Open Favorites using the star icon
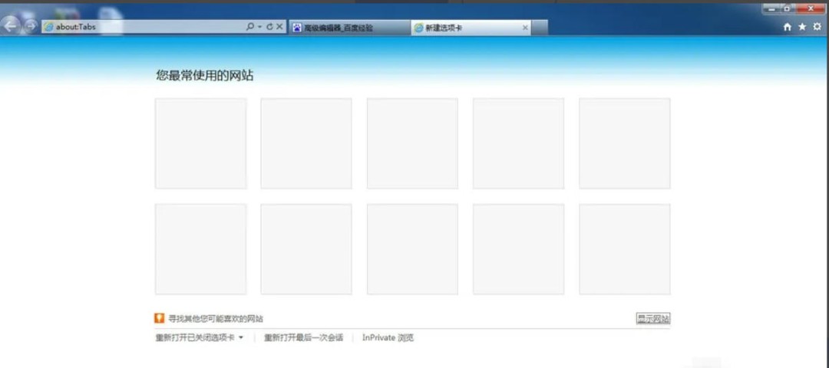Screen dimensions: 829x368 point(802,27)
